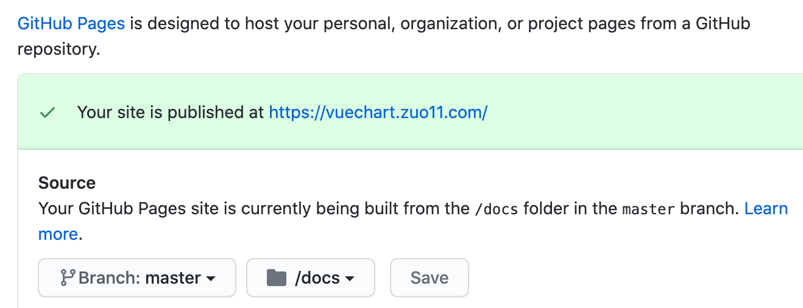
Task: Click the inline "/docs" code in the description
Action: click(x=496, y=209)
